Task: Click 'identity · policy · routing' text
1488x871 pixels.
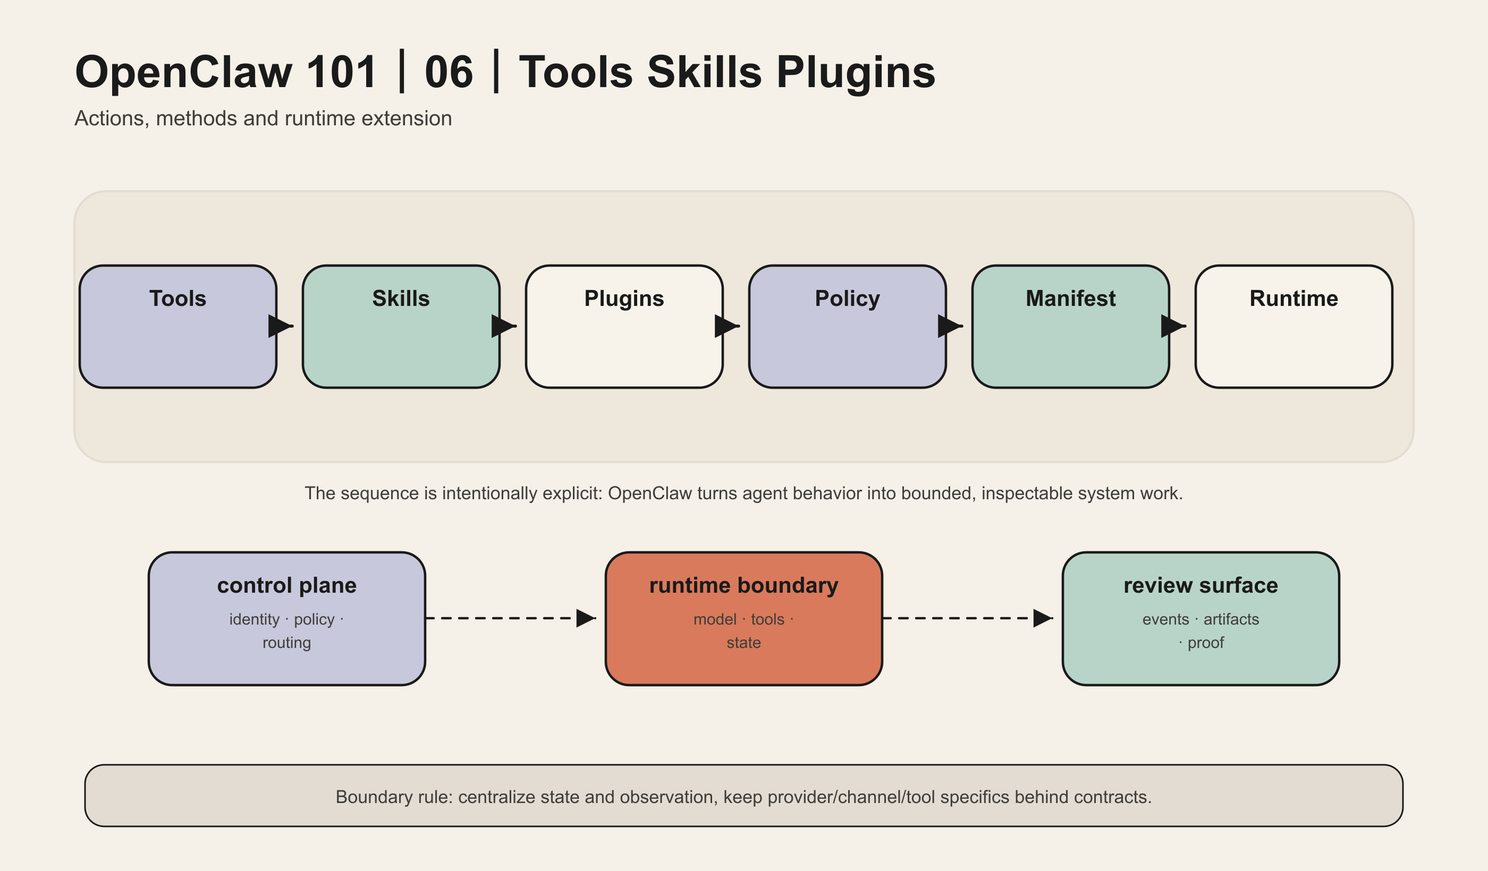Action: 287,631
